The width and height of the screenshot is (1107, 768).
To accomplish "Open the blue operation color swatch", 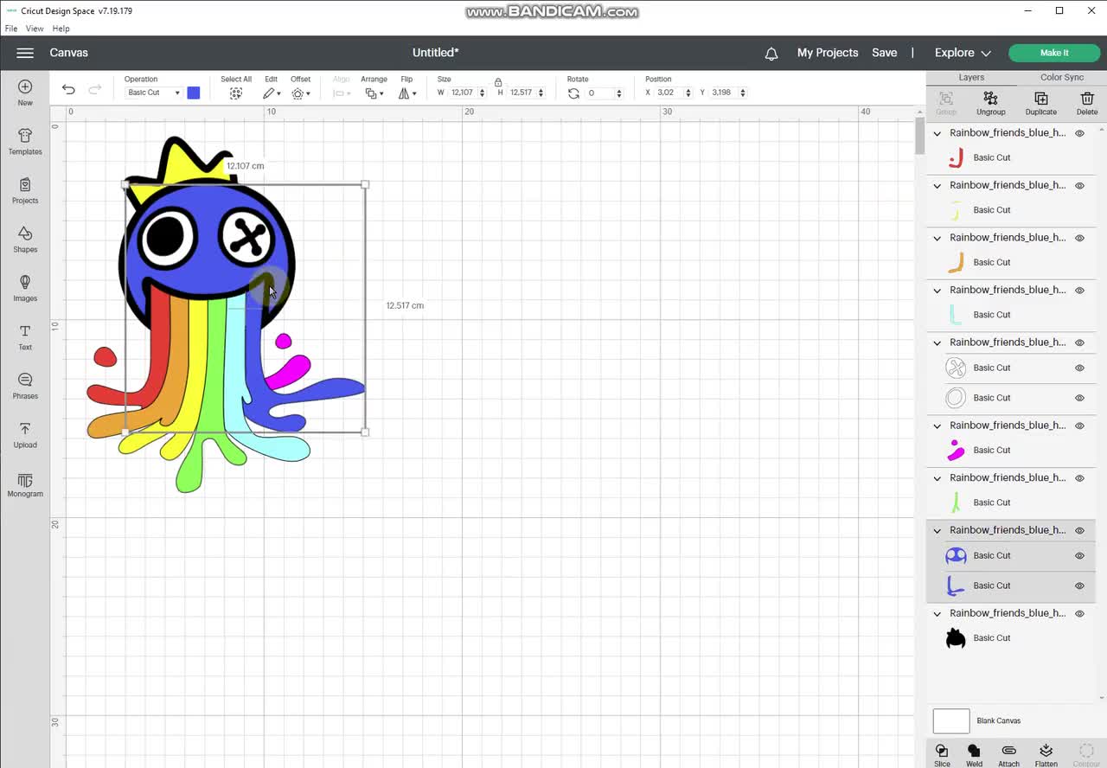I will coord(194,93).
